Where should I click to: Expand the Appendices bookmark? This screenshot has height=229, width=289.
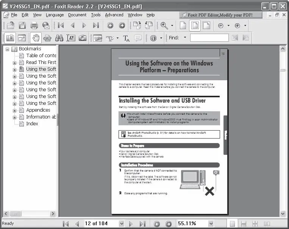(x=15, y=111)
